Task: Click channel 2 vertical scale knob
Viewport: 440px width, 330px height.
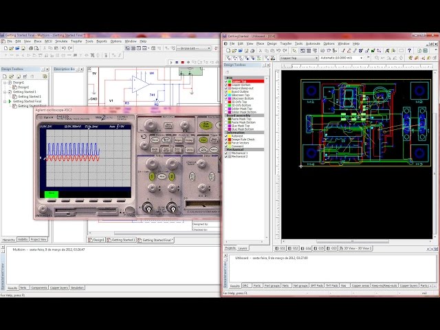Action: coord(172,162)
